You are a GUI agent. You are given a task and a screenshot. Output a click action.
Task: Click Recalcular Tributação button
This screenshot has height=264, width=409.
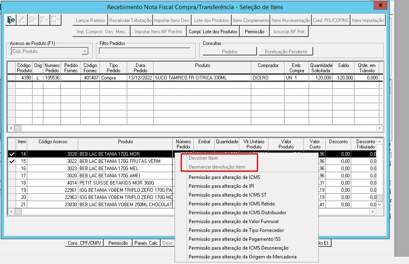130,20
